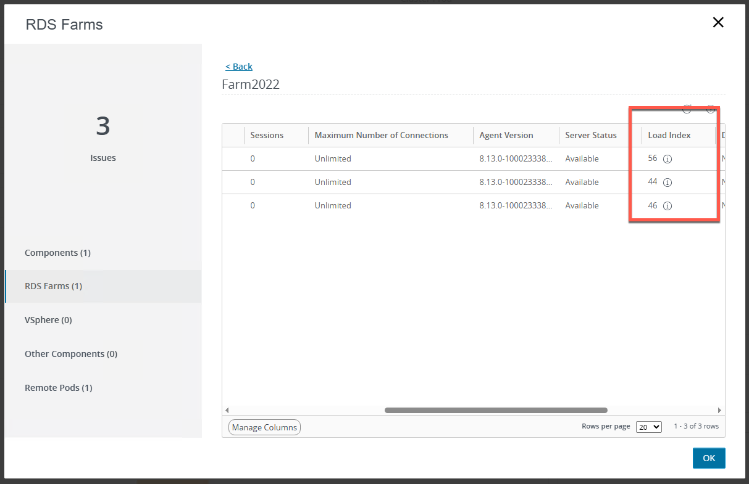Open info icon beside Load Index 56
This screenshot has width=749, height=484.
pyautogui.click(x=667, y=159)
